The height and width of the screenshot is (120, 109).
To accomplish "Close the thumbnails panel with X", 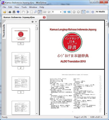I will (36, 22).
